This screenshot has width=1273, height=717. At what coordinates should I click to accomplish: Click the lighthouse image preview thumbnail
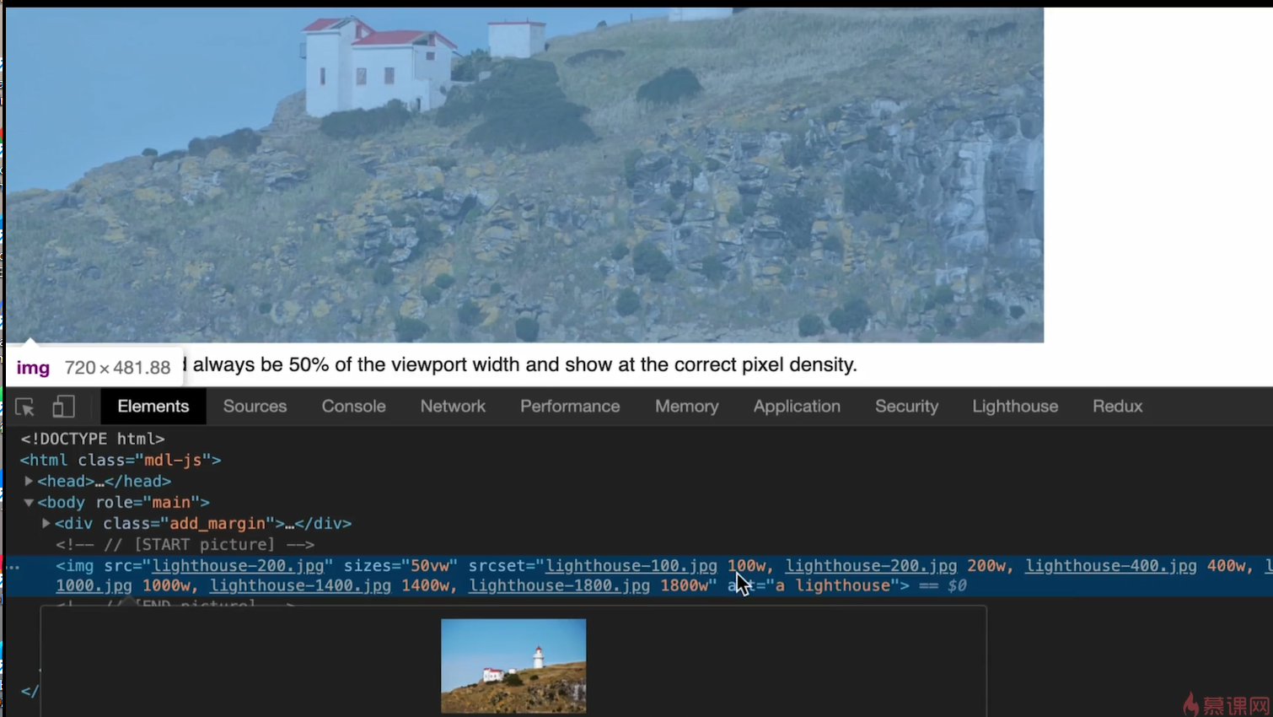click(513, 666)
